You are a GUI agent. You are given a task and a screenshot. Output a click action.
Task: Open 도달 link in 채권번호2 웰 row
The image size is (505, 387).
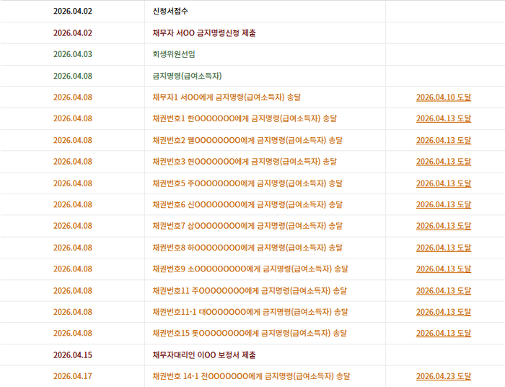(444, 141)
